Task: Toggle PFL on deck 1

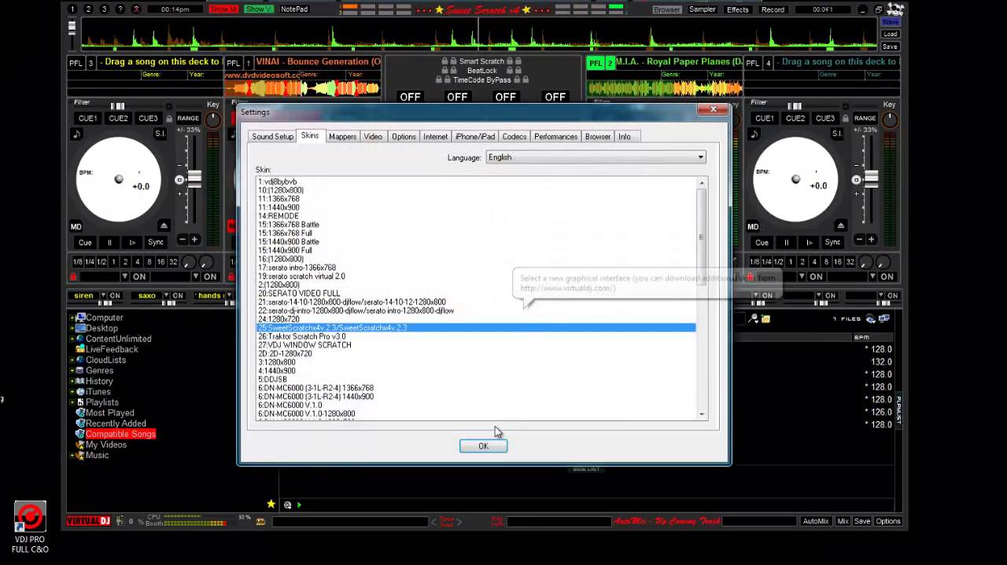Action: 234,63
